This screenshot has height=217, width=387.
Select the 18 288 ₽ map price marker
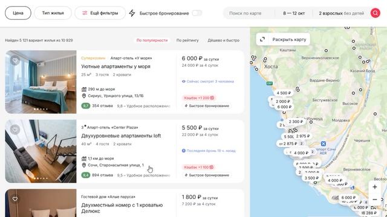pos(369,213)
